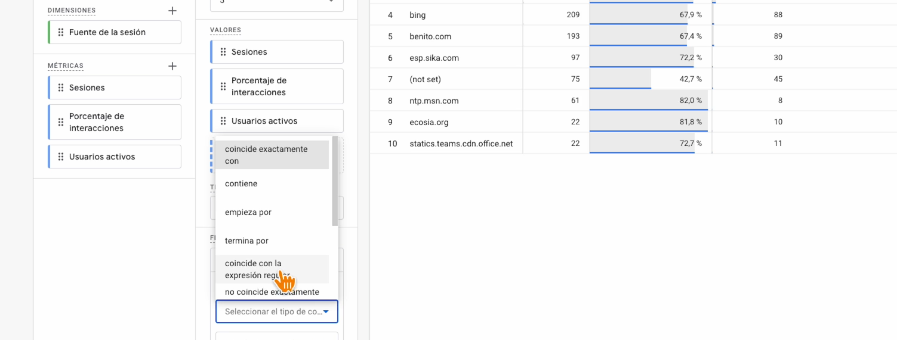Select 'termina por' match type
897x340 pixels.
(246, 241)
